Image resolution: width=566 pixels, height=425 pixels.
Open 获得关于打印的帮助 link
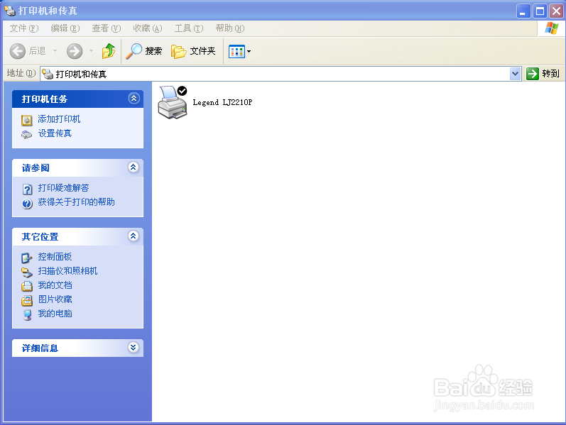coord(76,202)
